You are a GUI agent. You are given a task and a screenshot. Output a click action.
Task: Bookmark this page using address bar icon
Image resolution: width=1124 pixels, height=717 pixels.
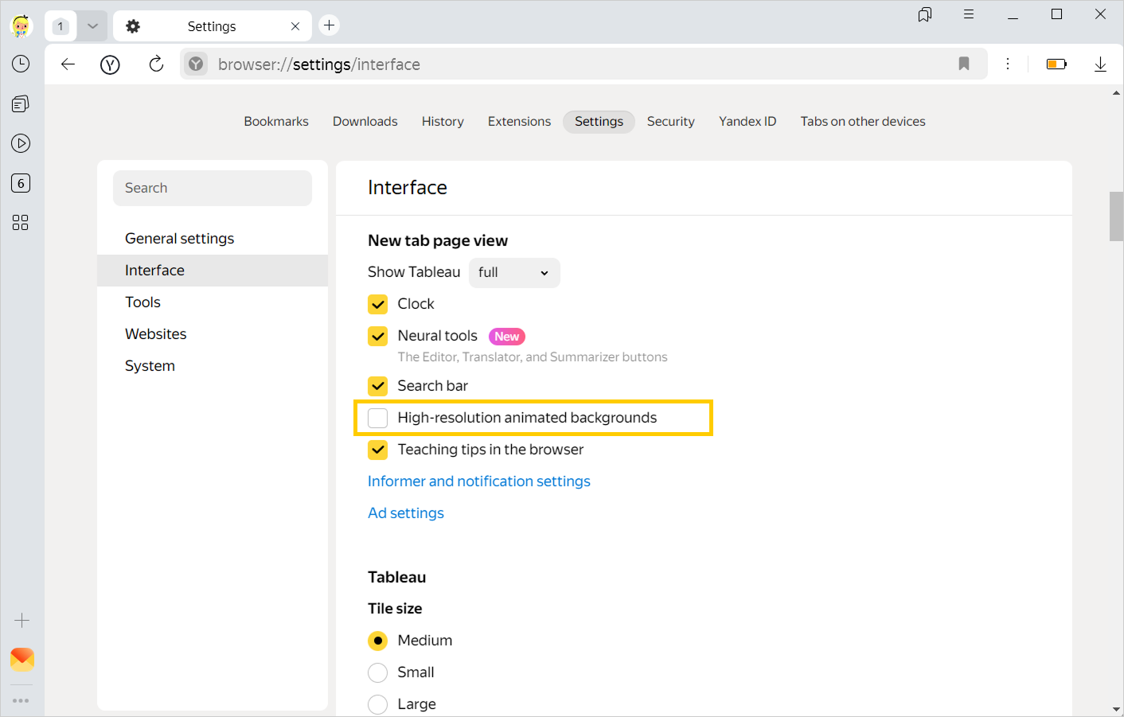pyautogui.click(x=963, y=64)
